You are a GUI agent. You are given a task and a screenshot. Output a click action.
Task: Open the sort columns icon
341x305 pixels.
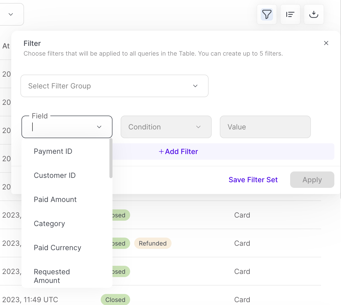(290, 14)
